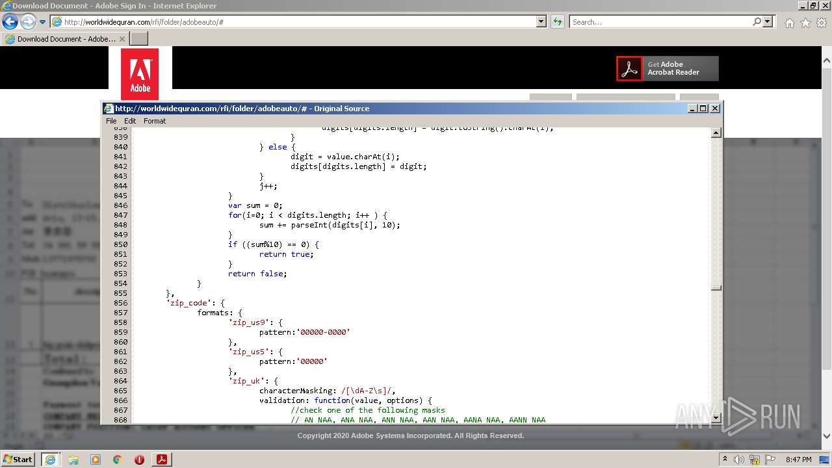Click the Get Adobe Acrobat Reader button
This screenshot has height=468, width=832.
668,68
